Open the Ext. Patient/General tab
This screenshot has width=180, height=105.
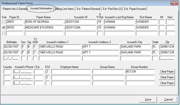[89, 9]
